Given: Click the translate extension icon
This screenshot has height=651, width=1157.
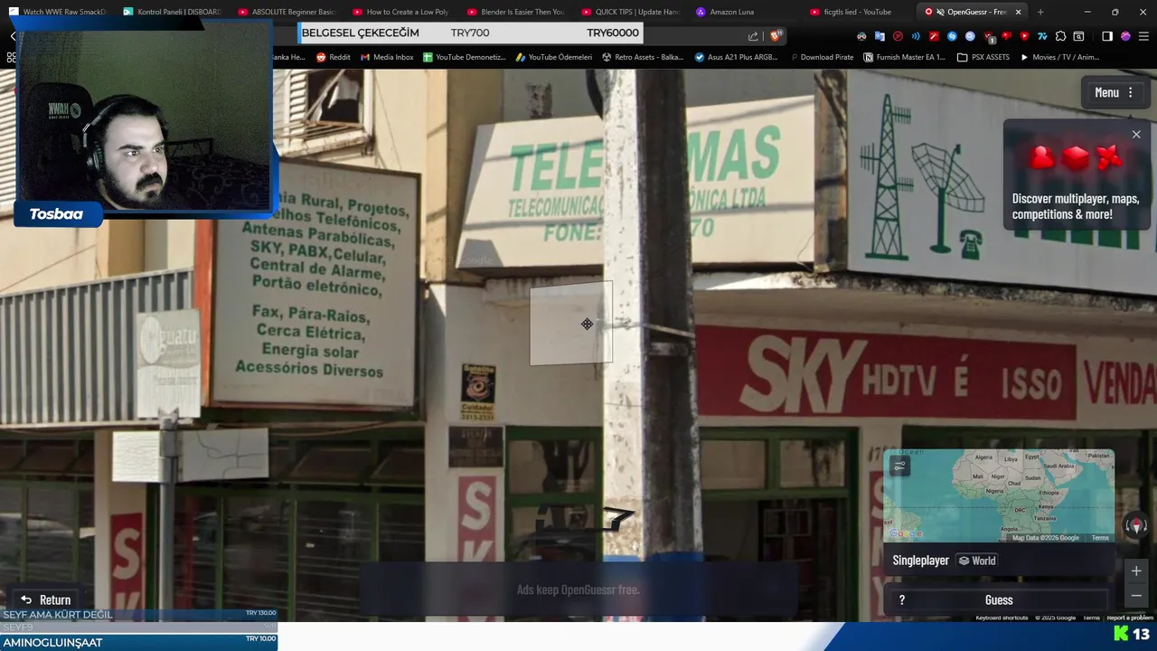Looking at the screenshot, I should point(880,36).
